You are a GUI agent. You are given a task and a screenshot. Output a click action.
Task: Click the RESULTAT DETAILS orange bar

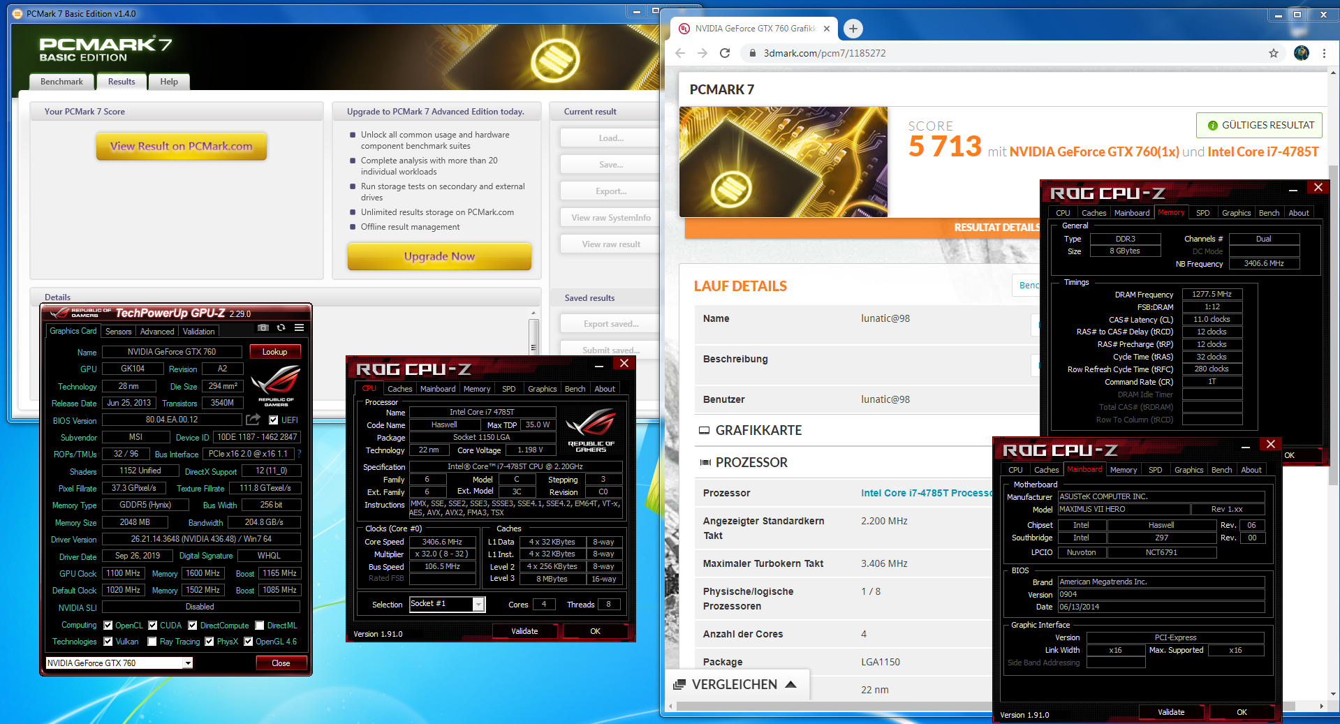(863, 228)
